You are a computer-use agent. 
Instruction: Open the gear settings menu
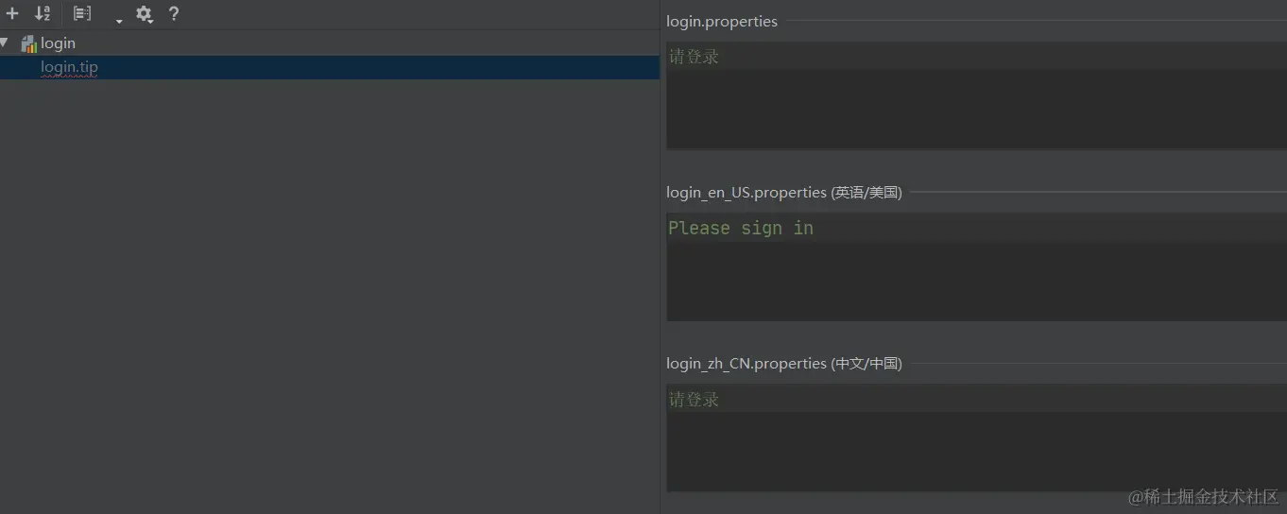click(145, 14)
